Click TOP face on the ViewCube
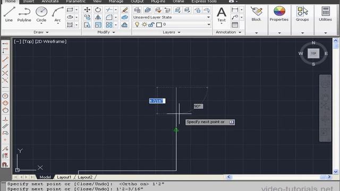Image resolution: width=340 pixels, height=191 pixels. click(x=313, y=53)
